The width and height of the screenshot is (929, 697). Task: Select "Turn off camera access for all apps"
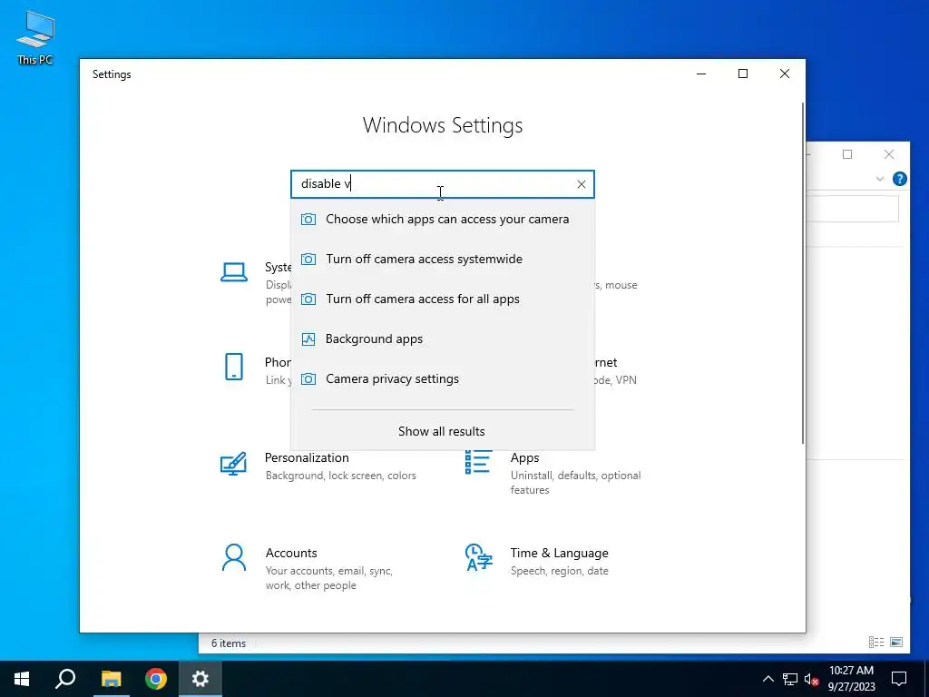(x=443, y=299)
